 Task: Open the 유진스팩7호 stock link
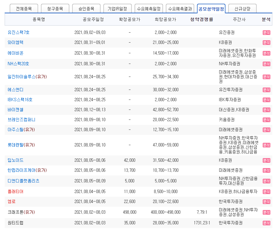tap(19, 32)
